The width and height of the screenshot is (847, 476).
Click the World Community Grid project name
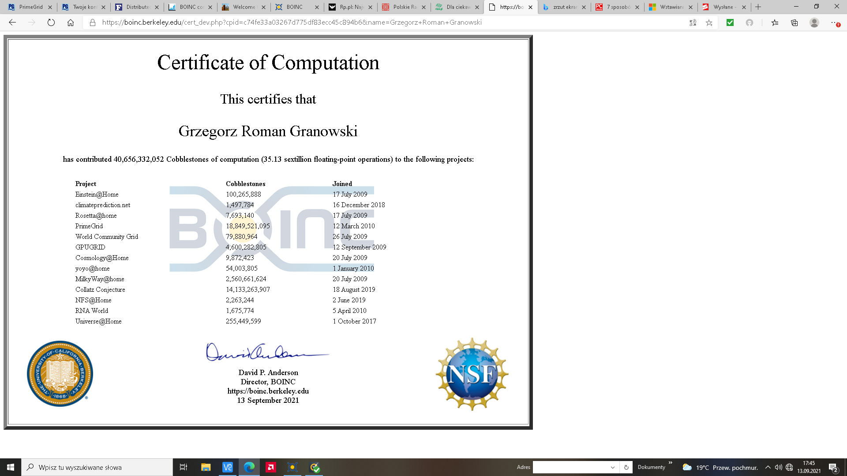tap(107, 237)
